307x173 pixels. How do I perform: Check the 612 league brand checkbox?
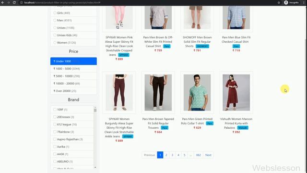(55, 124)
